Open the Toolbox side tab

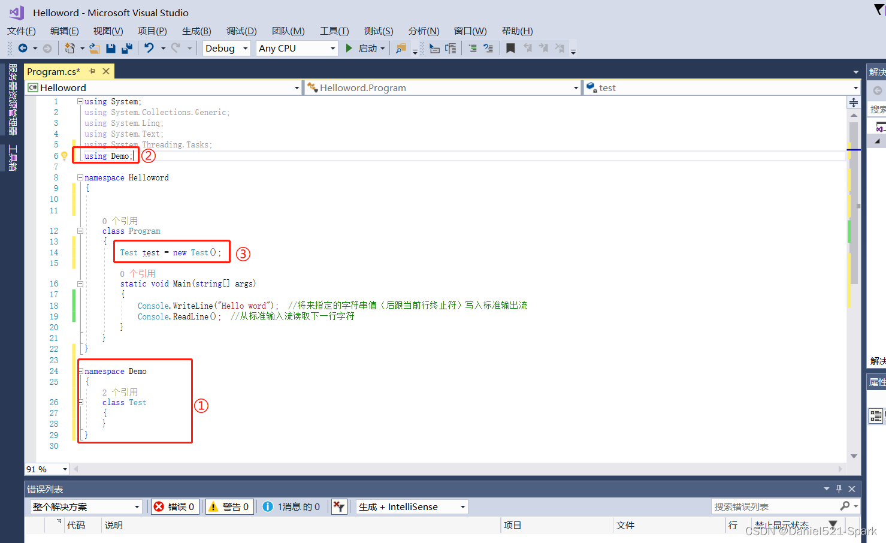[x=13, y=158]
